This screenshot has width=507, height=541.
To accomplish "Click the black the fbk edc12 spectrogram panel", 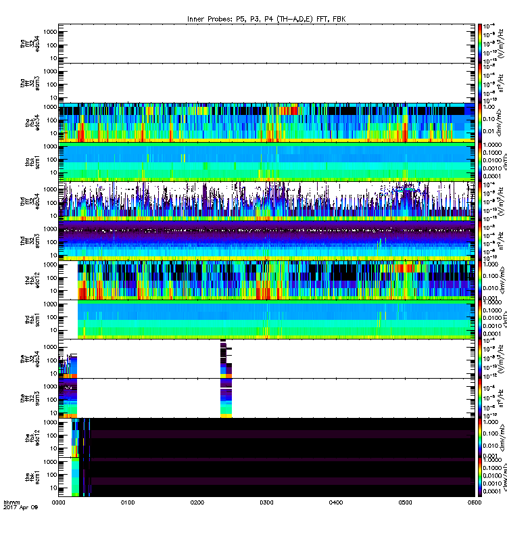I will (x=266, y=438).
